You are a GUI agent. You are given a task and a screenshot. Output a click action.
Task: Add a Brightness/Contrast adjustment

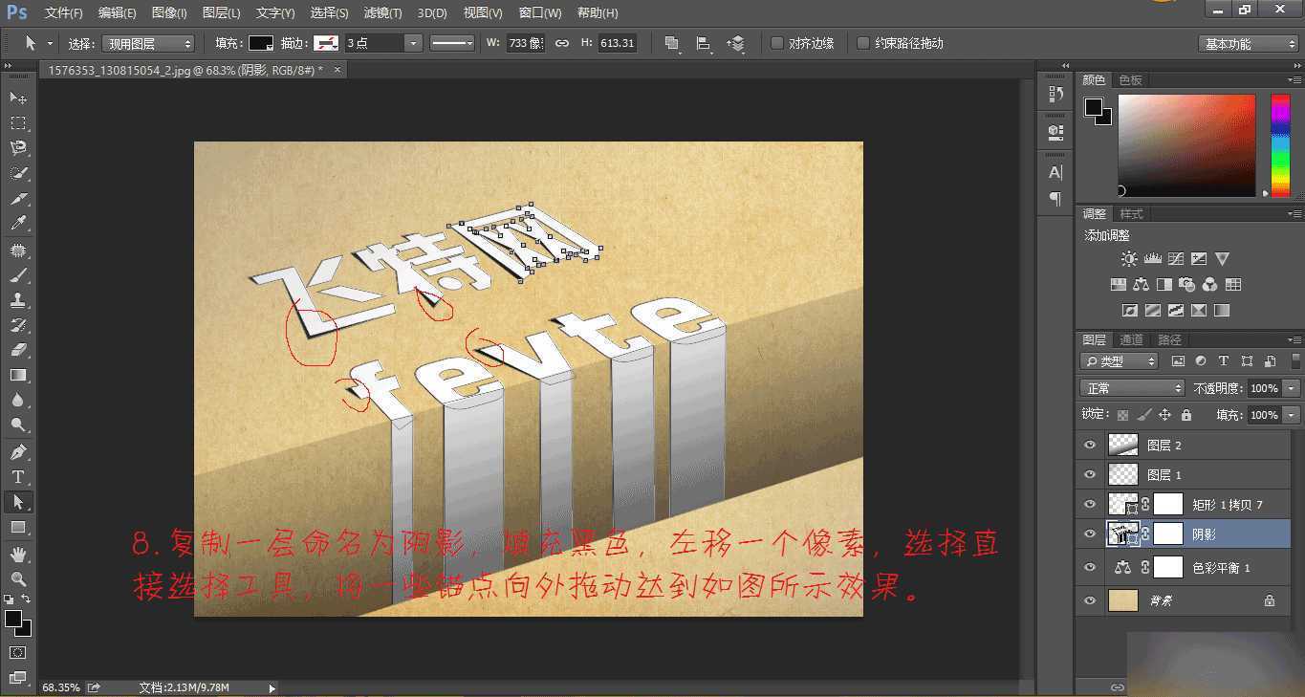1129,258
